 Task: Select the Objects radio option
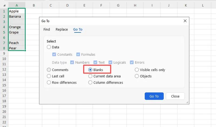[137, 76]
